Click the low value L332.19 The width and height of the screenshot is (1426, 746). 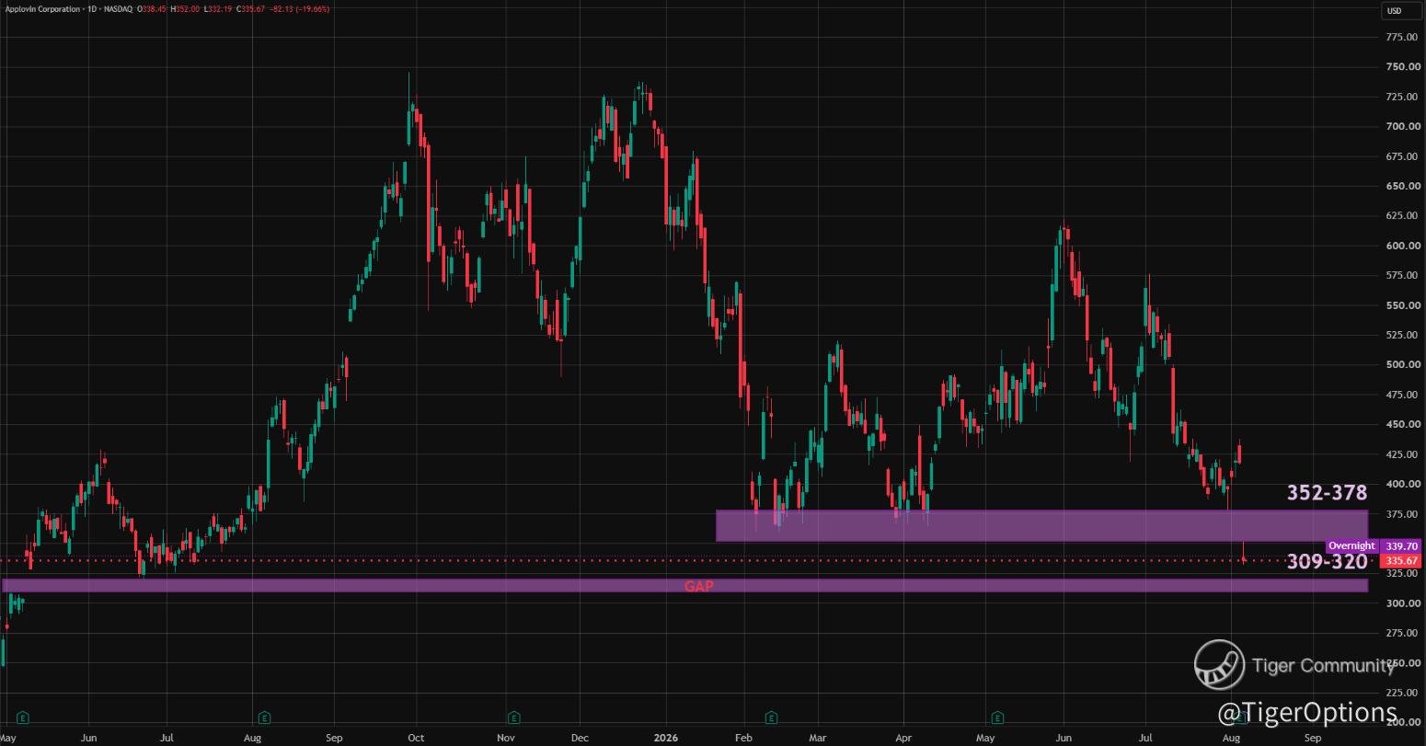coord(219,9)
